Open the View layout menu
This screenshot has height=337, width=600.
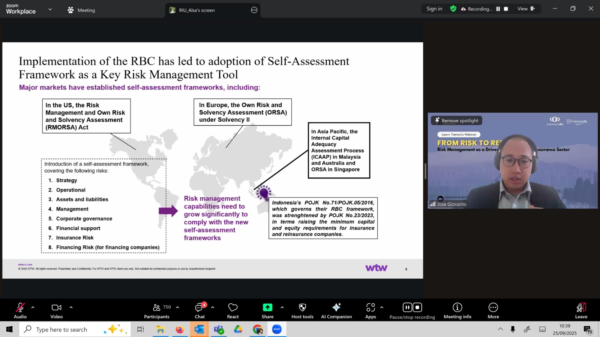(526, 9)
